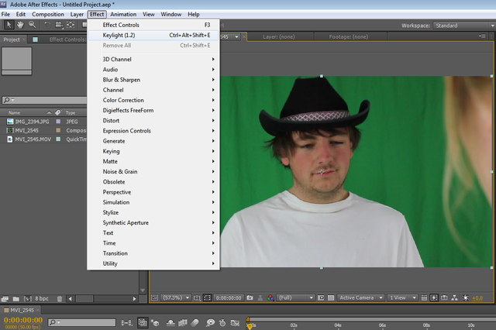Click the purple label swatch of IMG_2394.JPG

click(58, 122)
